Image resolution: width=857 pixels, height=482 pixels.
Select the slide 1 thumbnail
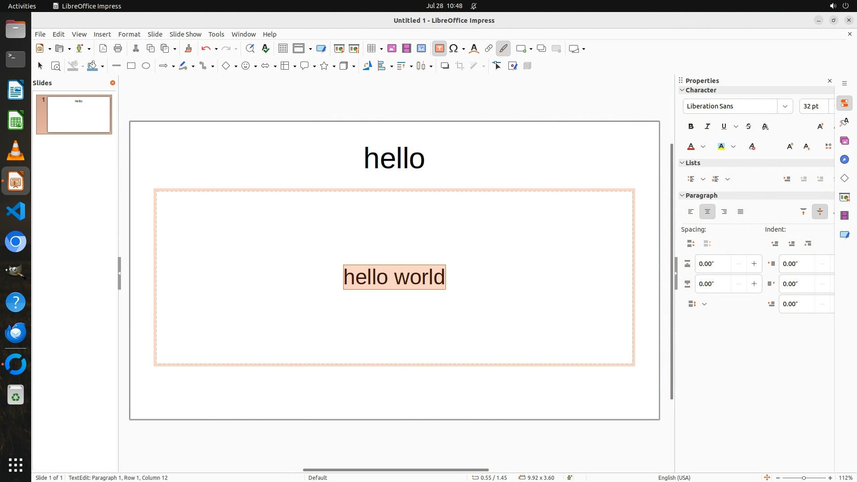coord(79,114)
